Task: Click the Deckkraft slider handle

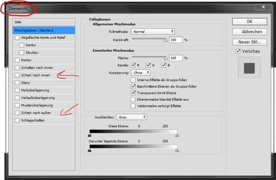Action: click(166, 40)
